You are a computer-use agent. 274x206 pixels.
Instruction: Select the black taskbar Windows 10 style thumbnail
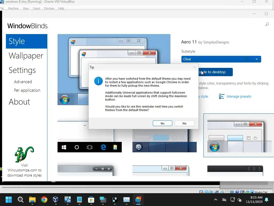89,137
